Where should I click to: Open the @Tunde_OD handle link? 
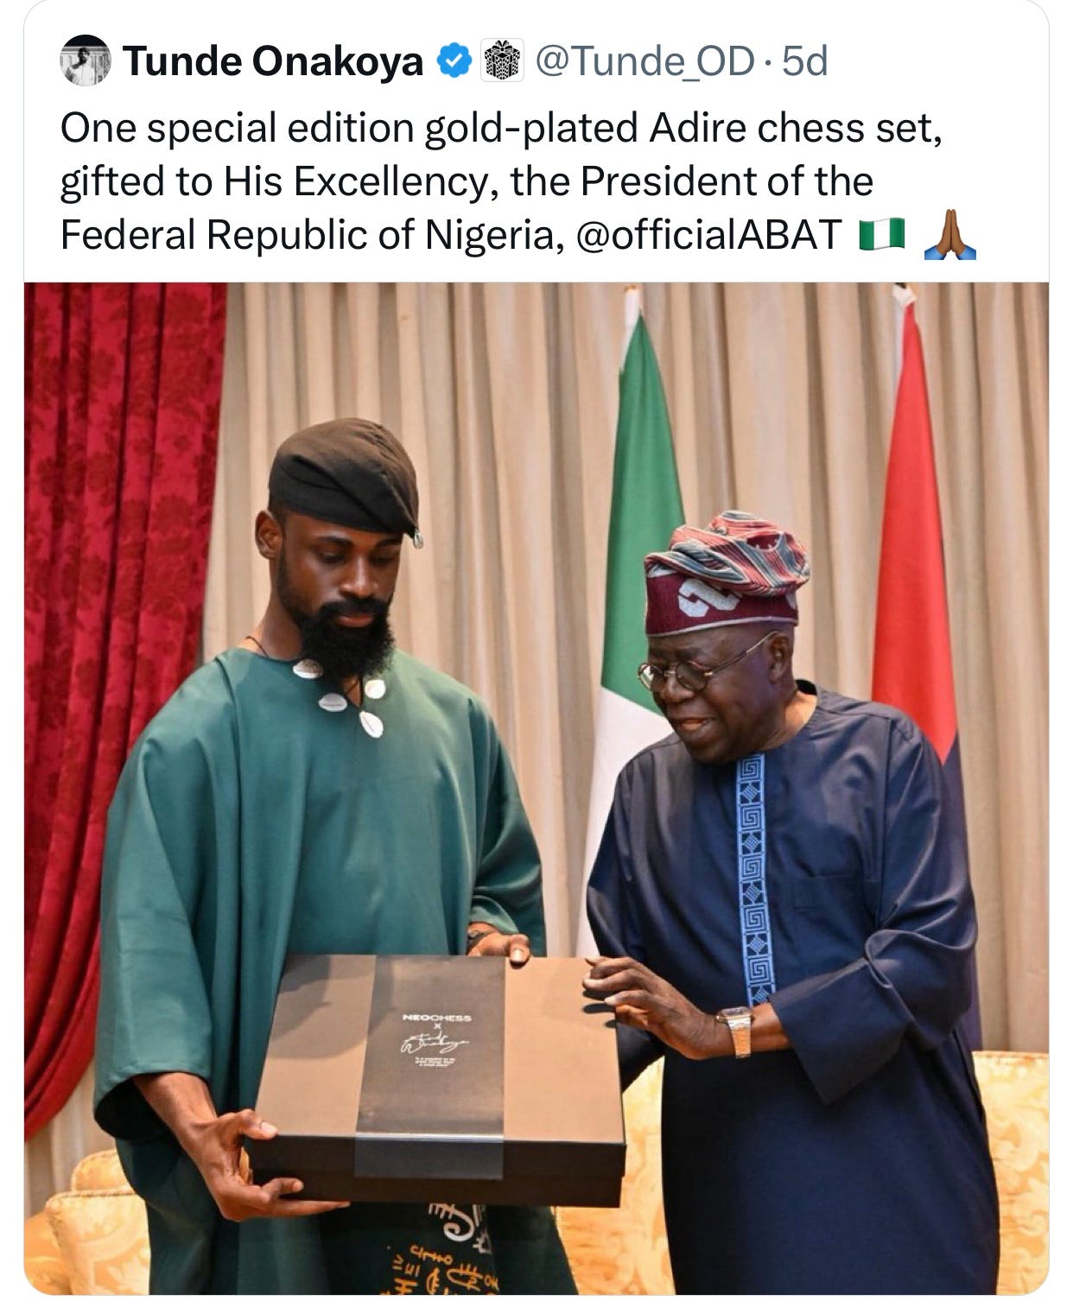[644, 61]
